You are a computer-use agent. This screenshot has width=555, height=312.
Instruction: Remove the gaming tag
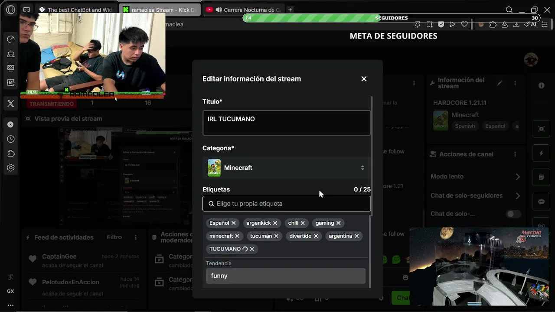(x=338, y=223)
